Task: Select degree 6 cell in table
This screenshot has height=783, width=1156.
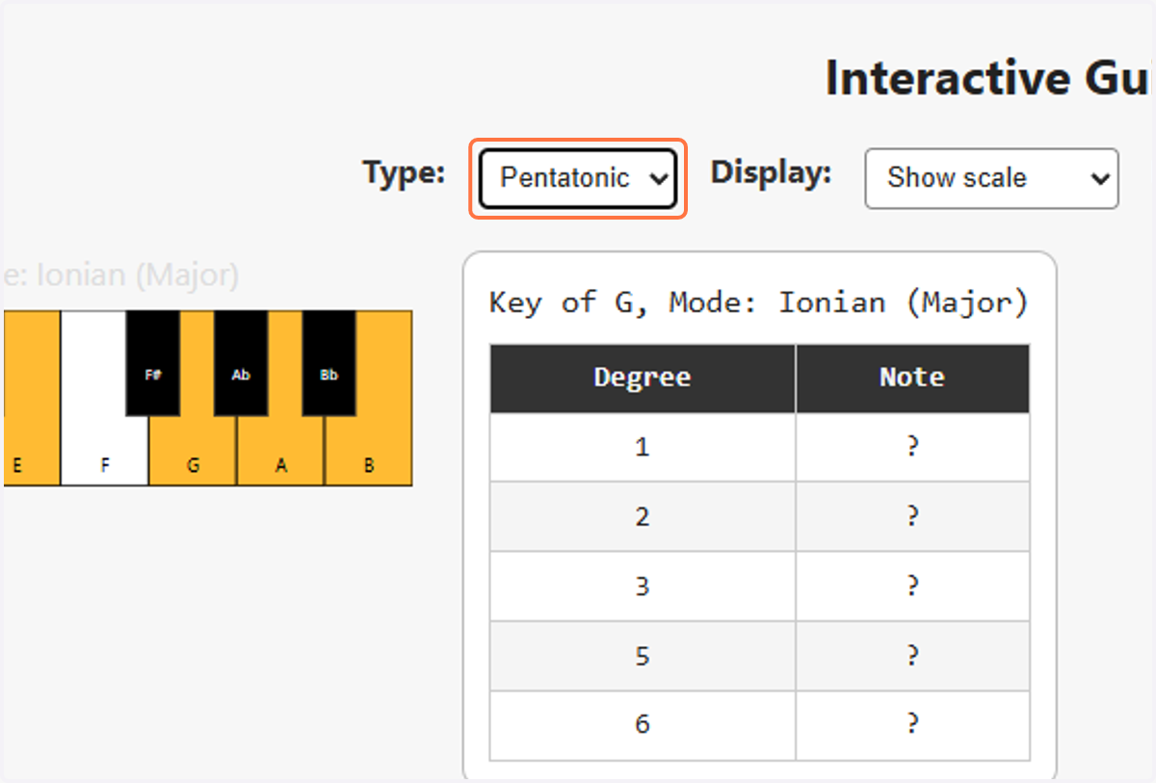Action: [x=643, y=725]
